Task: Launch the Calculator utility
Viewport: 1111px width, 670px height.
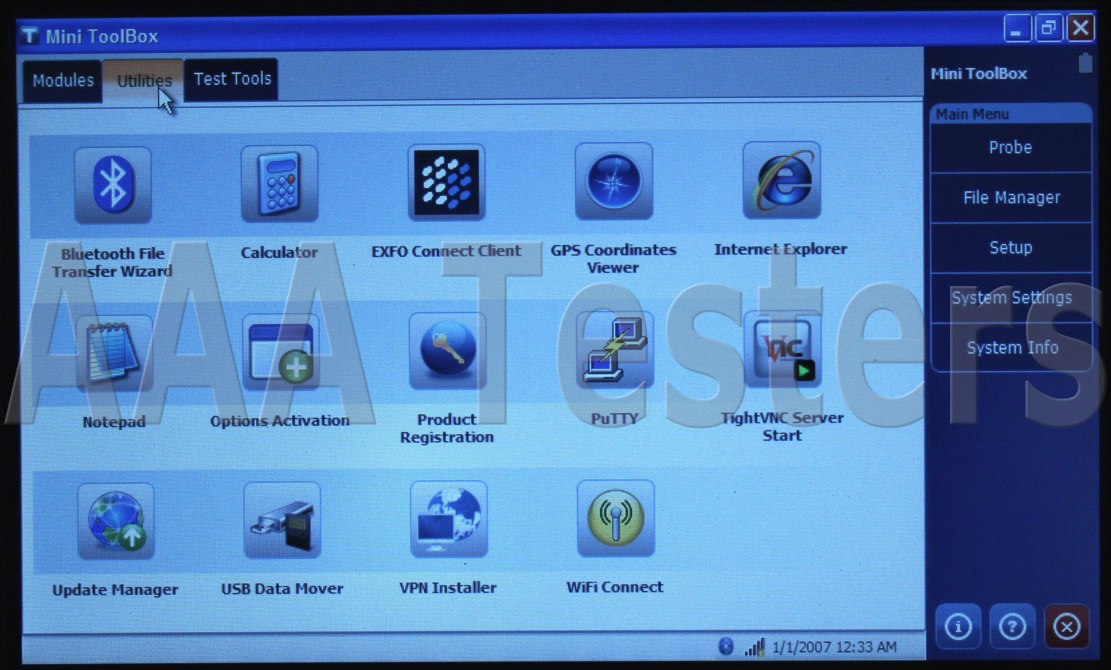Action: pos(280,184)
